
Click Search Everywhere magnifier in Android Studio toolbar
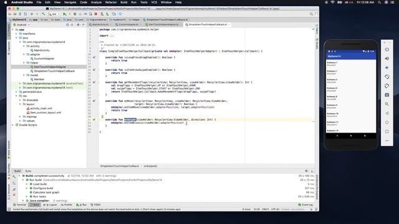point(311,14)
